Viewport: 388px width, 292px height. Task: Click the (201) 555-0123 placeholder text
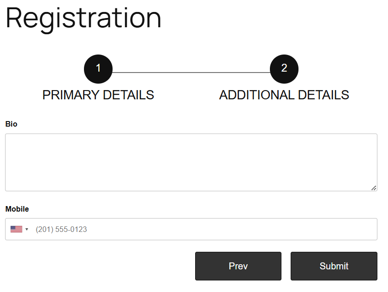61,229
